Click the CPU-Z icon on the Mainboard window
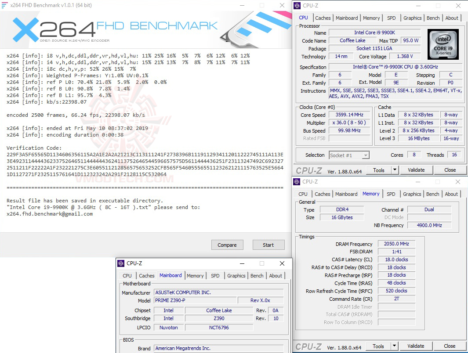Image resolution: width=468 pixels, height=353 pixels. pyautogui.click(x=120, y=263)
